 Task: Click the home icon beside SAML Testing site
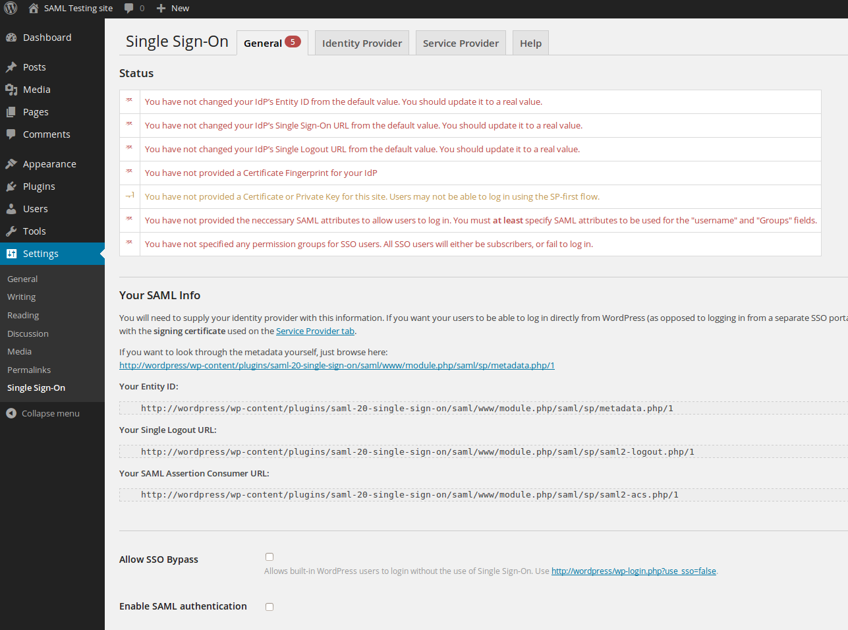[34, 8]
